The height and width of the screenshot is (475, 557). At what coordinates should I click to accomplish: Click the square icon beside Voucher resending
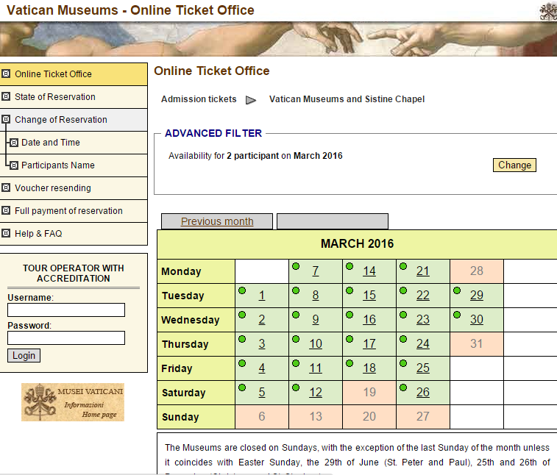pyautogui.click(x=6, y=187)
